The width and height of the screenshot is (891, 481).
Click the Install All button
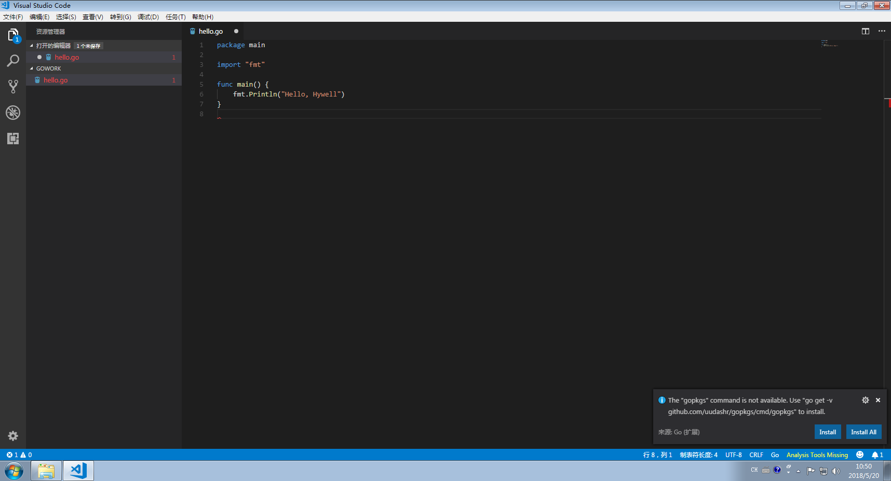point(863,432)
